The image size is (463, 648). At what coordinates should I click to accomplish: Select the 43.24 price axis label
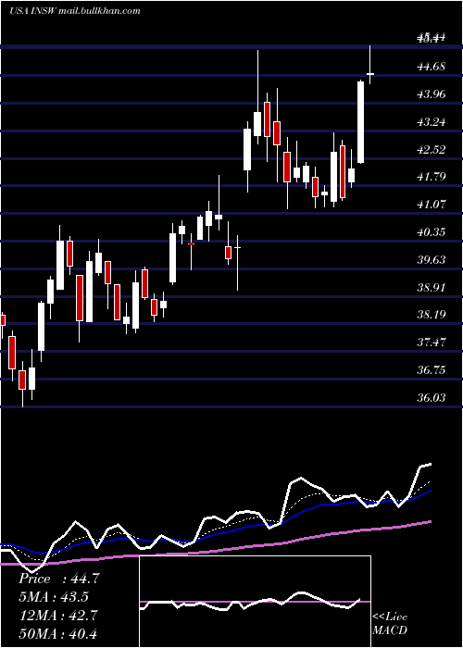[432, 121]
